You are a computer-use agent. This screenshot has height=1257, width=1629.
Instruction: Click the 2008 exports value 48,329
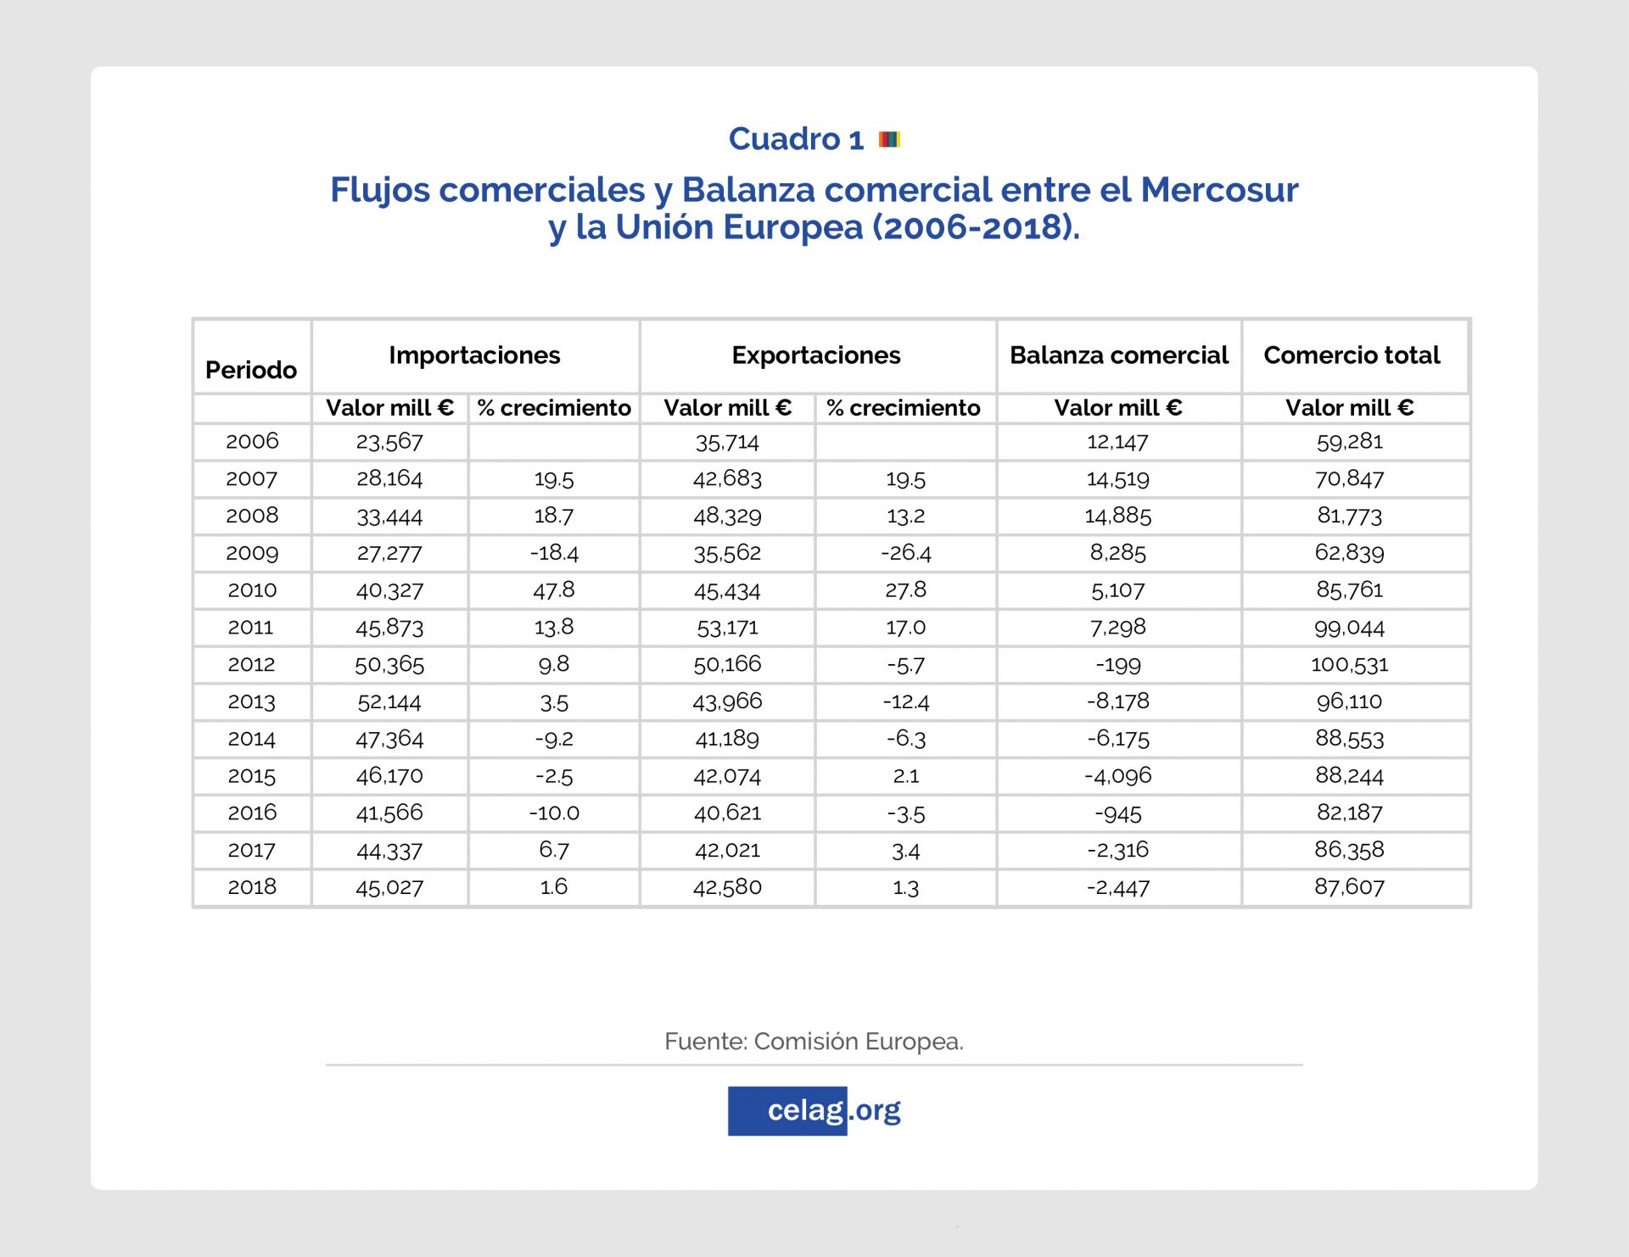click(727, 516)
